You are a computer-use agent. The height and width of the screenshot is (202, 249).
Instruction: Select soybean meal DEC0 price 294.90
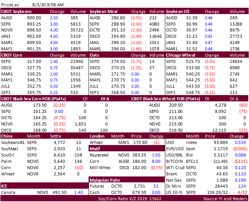pyautogui.click(x=118, y=36)
